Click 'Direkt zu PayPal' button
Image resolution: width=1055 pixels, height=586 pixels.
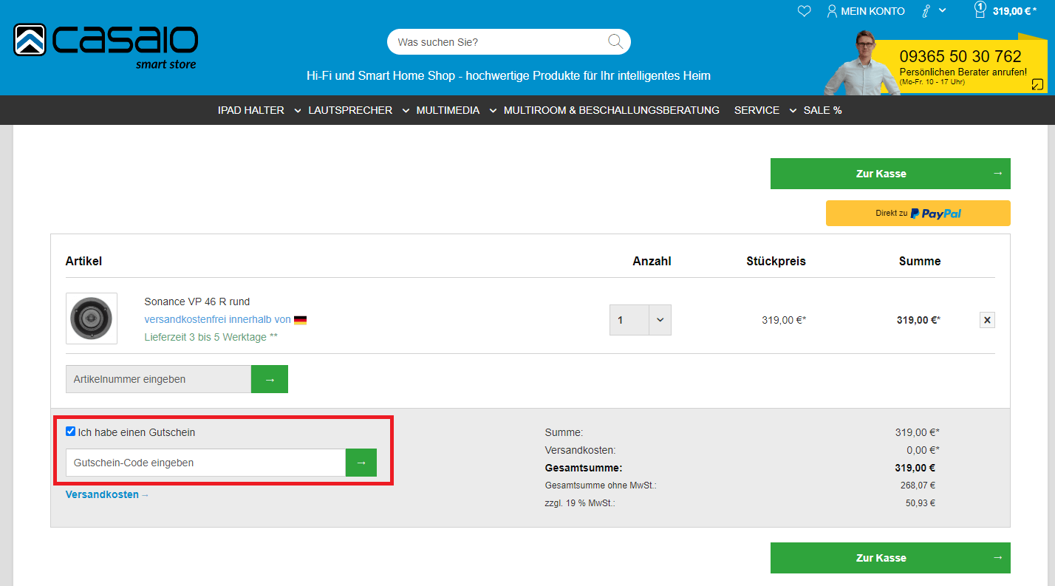(x=918, y=213)
